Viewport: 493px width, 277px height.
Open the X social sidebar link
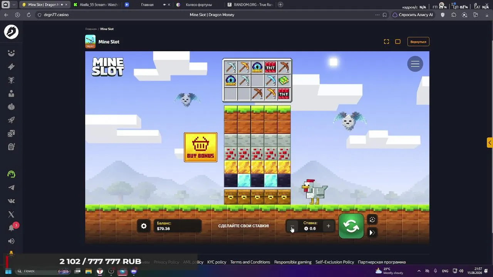point(11,214)
